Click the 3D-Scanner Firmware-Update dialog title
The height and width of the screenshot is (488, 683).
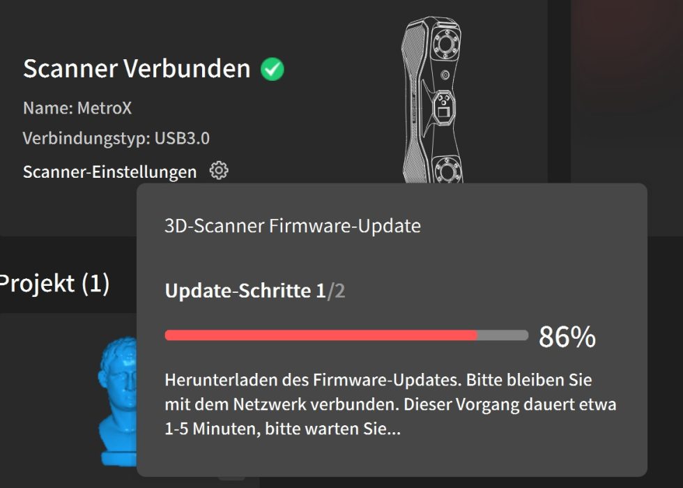click(293, 226)
